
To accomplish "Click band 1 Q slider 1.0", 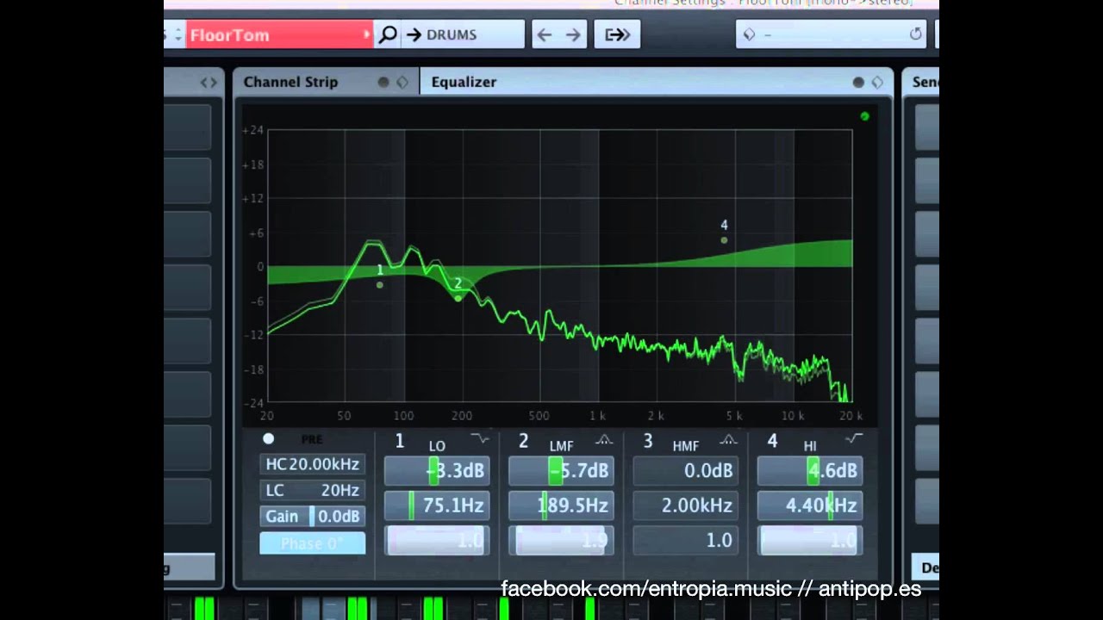I will pos(437,540).
